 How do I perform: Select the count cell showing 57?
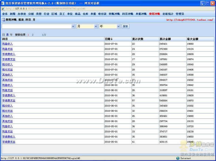click(x=145, y=101)
